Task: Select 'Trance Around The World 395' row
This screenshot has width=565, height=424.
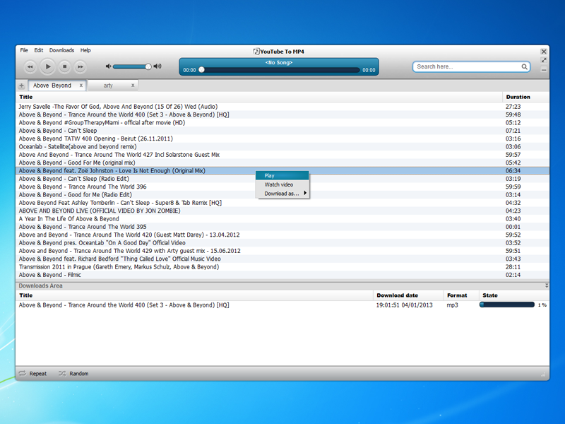Action: click(282, 227)
